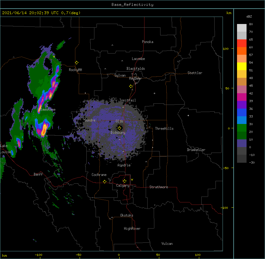Click the 100 tick on the right axis
The height and width of the screenshot is (259, 265).
click(226, 49)
